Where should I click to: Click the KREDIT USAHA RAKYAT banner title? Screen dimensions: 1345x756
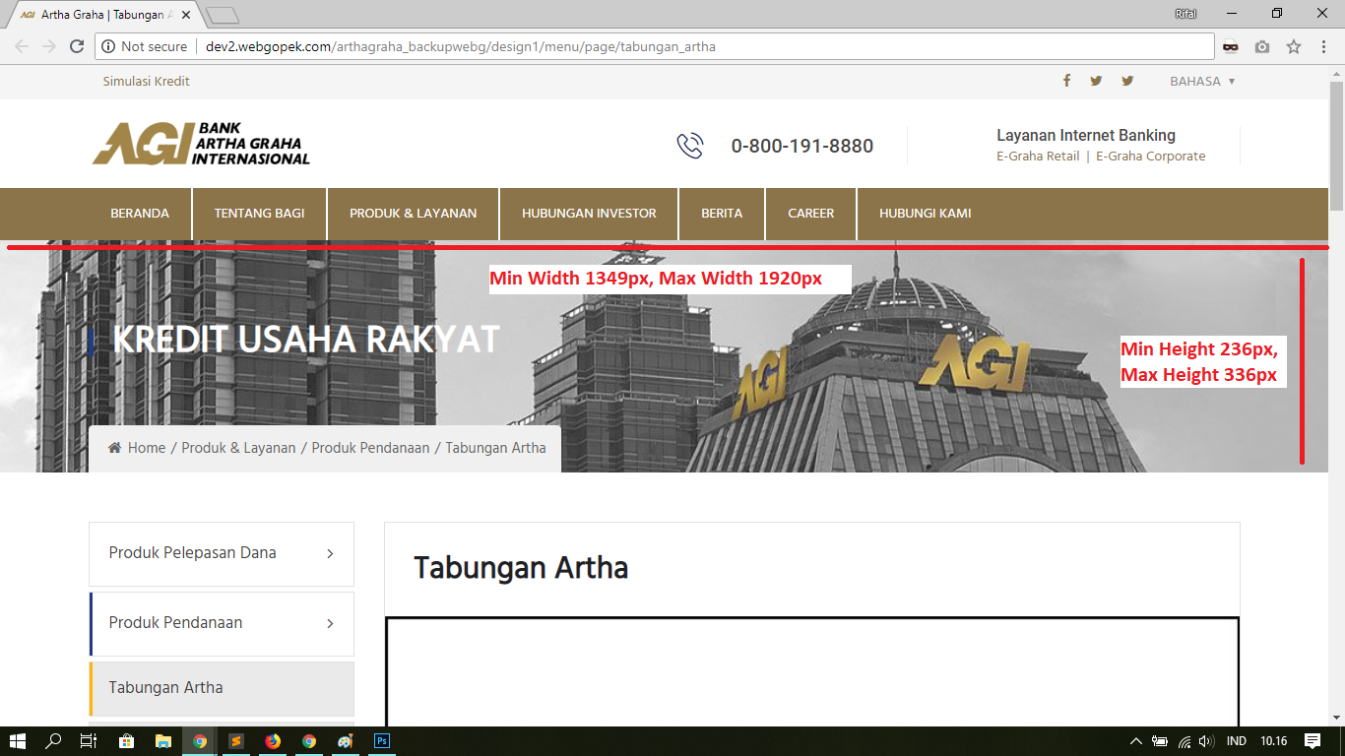[x=306, y=340]
